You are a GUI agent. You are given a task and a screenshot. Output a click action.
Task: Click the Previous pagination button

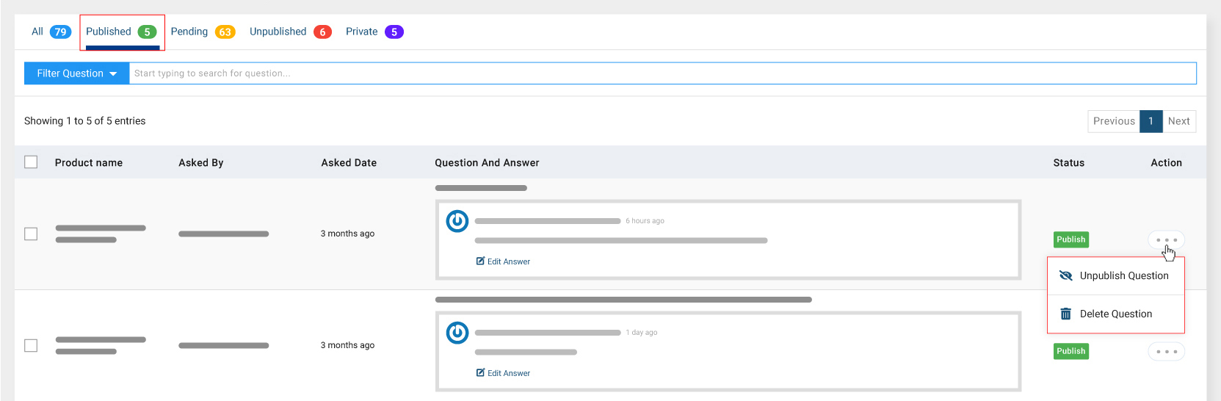pyautogui.click(x=1114, y=121)
